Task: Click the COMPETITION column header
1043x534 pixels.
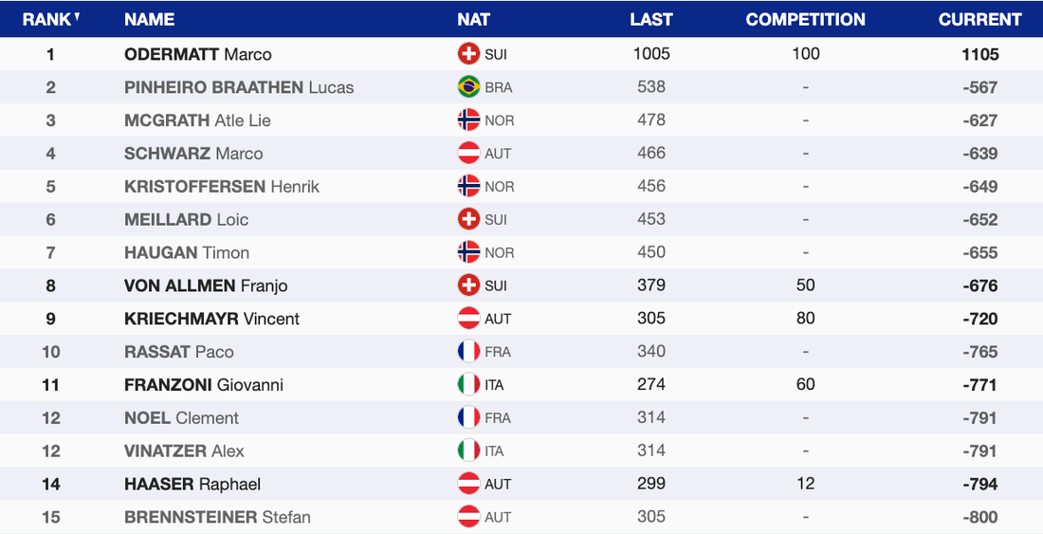Action: pyautogui.click(x=805, y=19)
